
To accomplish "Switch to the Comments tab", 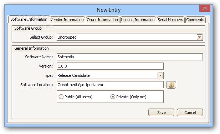I will tap(195, 20).
